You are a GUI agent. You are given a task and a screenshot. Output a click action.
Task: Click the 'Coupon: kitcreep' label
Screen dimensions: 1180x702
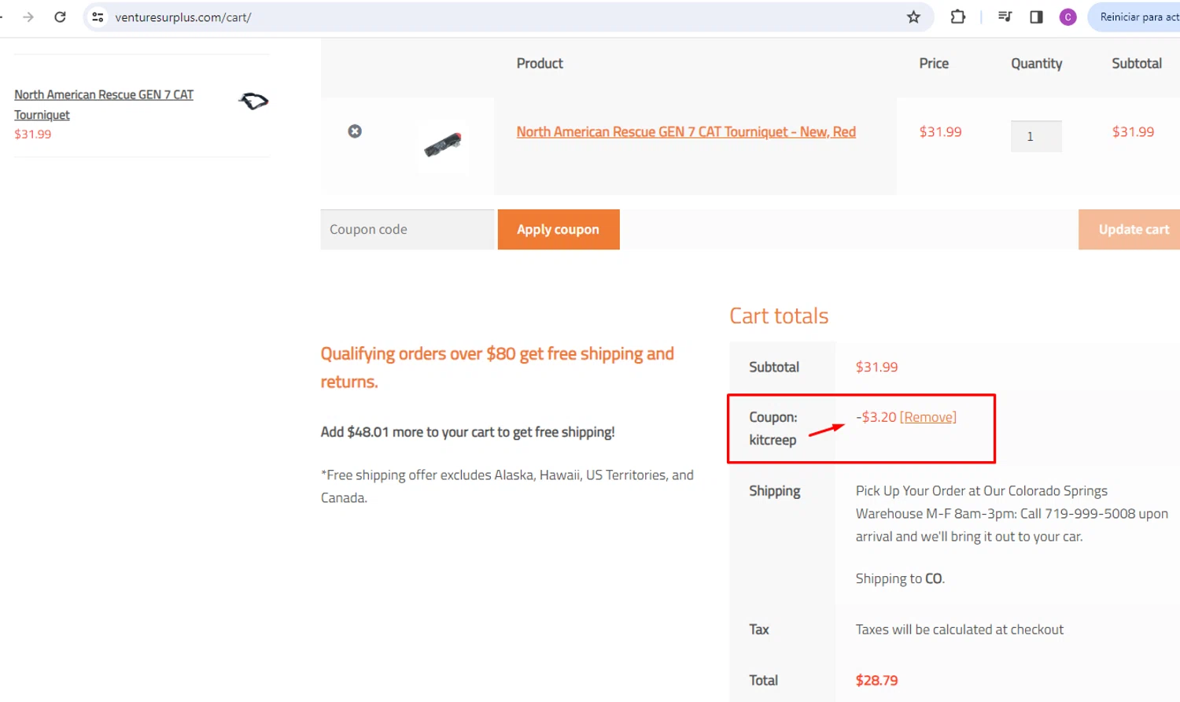pos(773,428)
